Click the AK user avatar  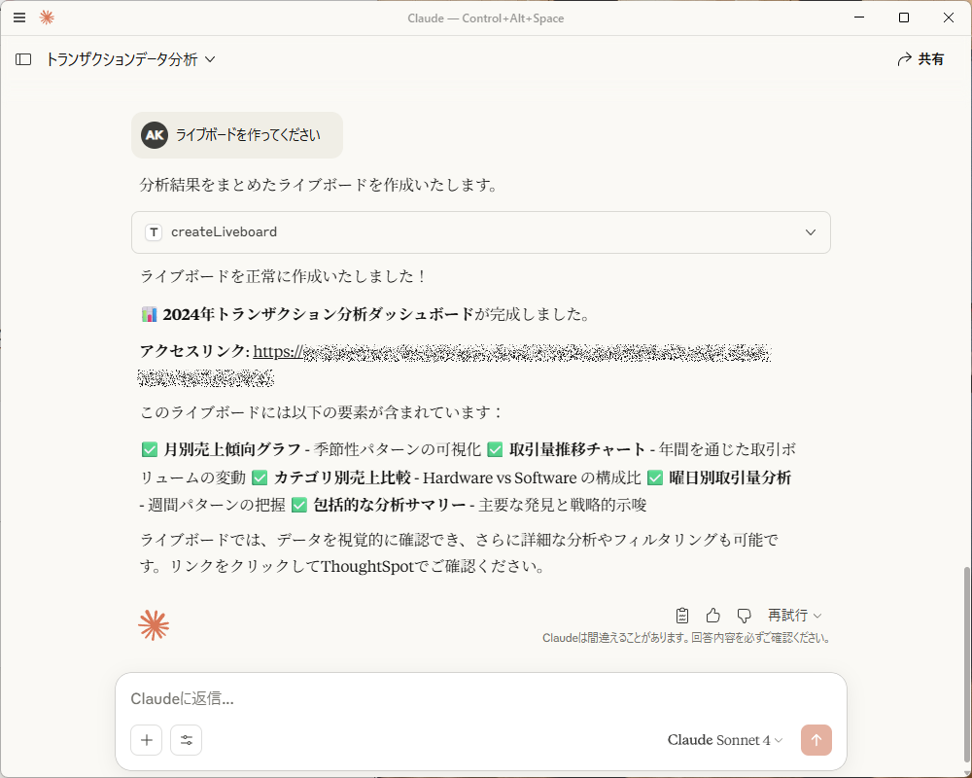[155, 135]
